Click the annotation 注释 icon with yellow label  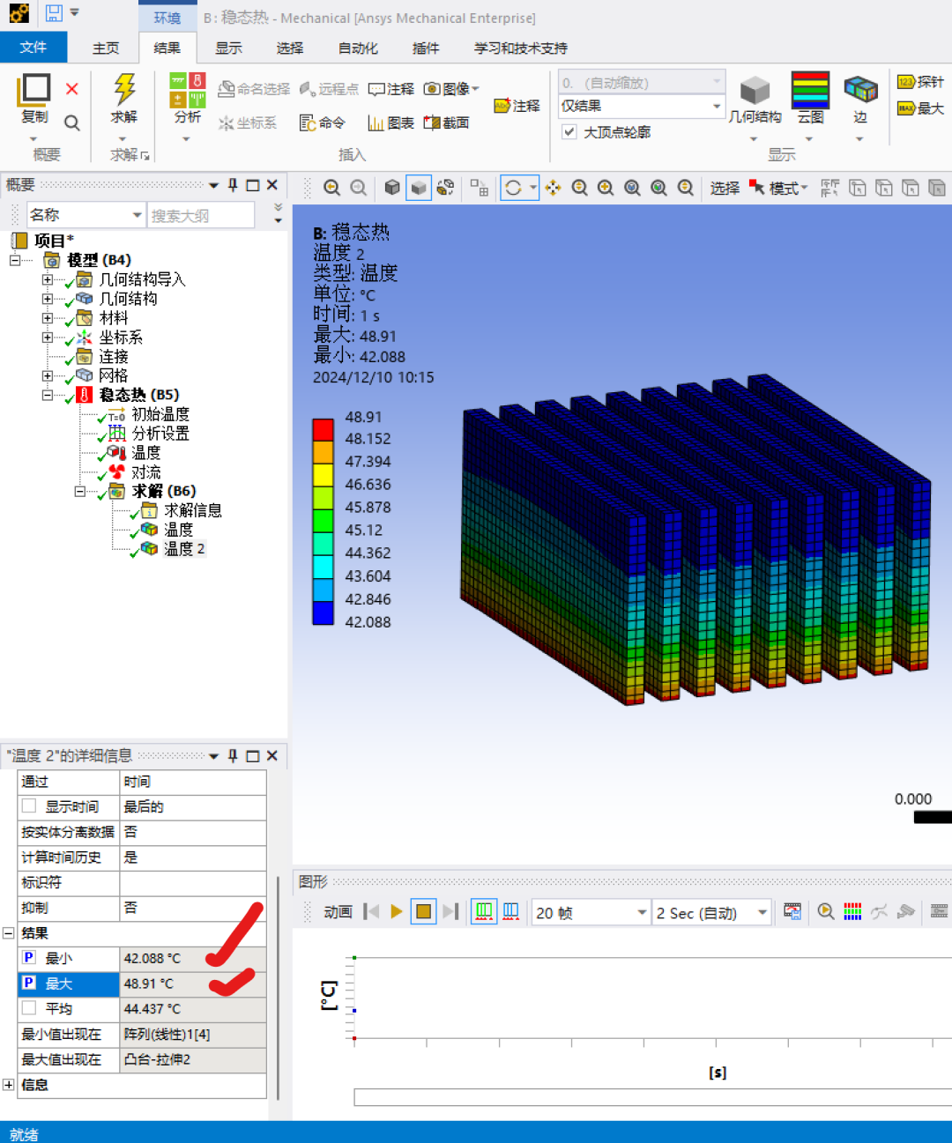(x=502, y=106)
